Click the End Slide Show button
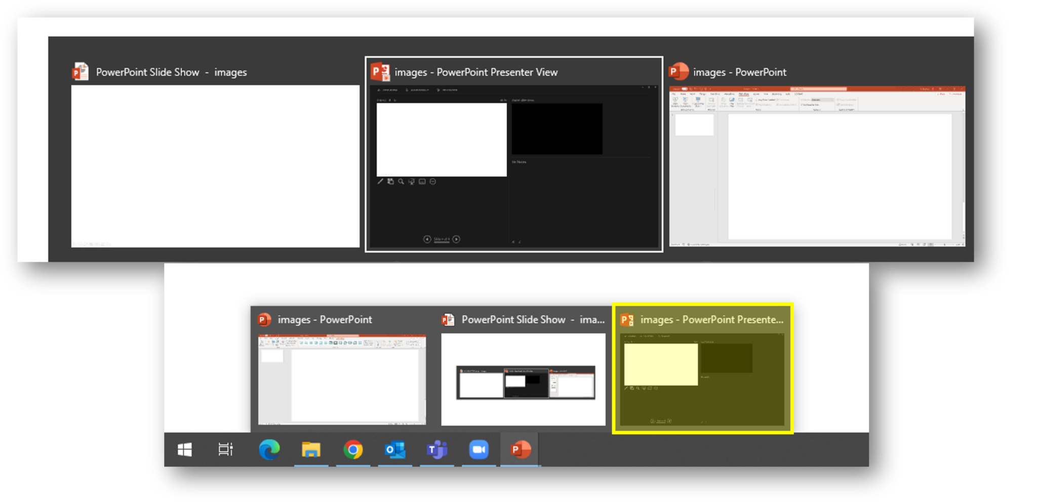 click(447, 90)
